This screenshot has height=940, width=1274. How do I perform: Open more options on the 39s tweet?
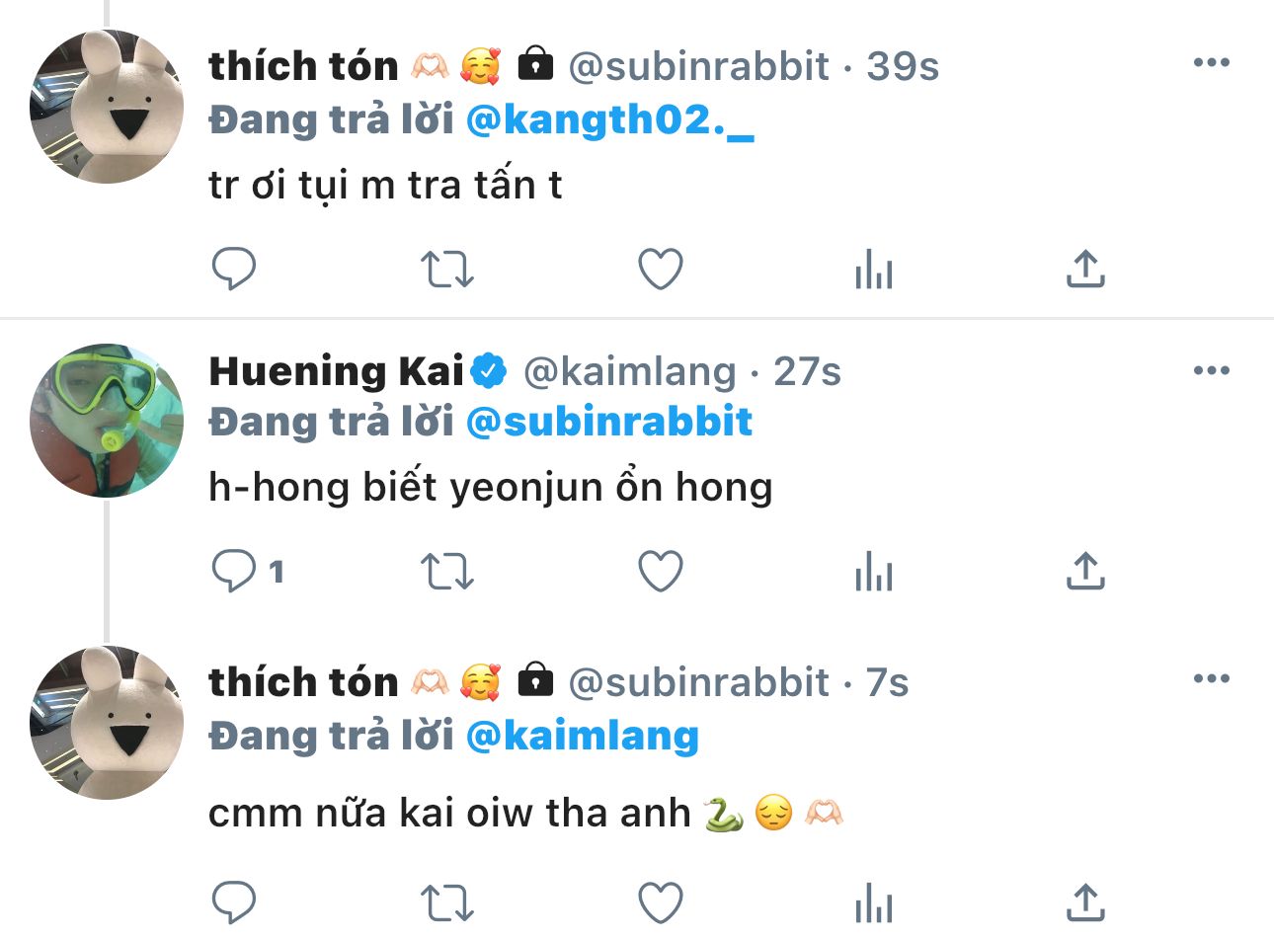coord(1211,63)
